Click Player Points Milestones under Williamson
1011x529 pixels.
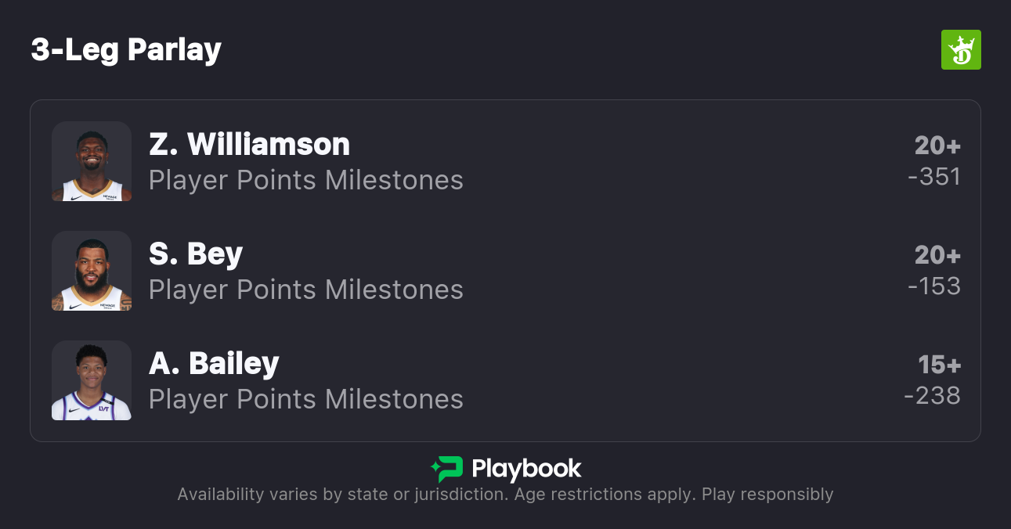tap(305, 180)
